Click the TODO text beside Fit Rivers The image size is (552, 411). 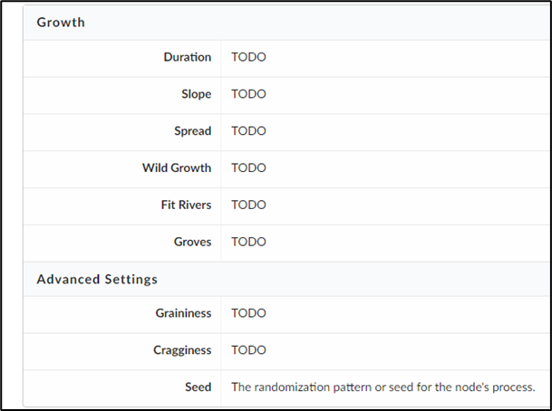248,205
